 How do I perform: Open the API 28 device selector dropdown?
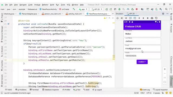click(97, 9)
